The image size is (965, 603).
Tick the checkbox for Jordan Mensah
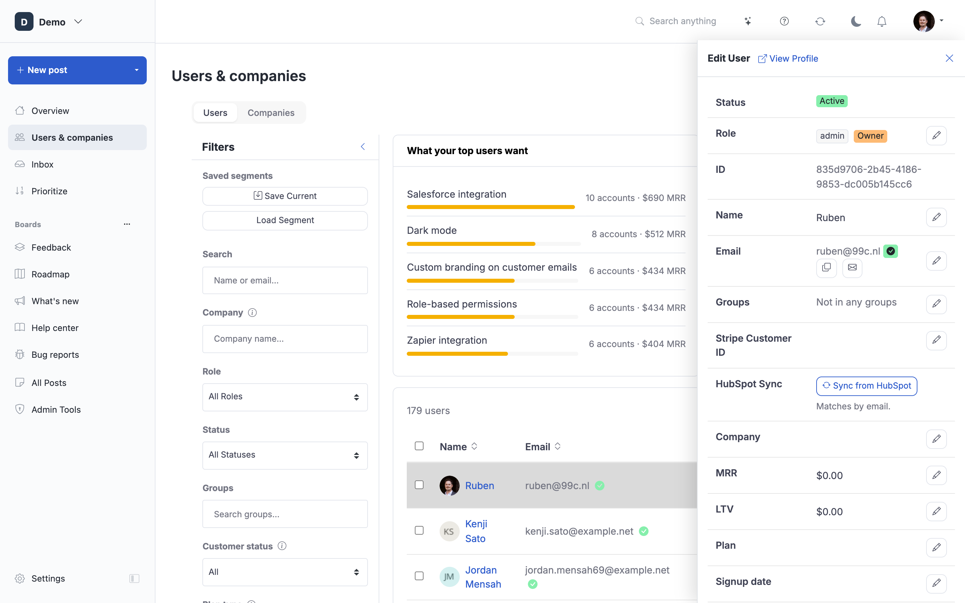[x=419, y=576]
